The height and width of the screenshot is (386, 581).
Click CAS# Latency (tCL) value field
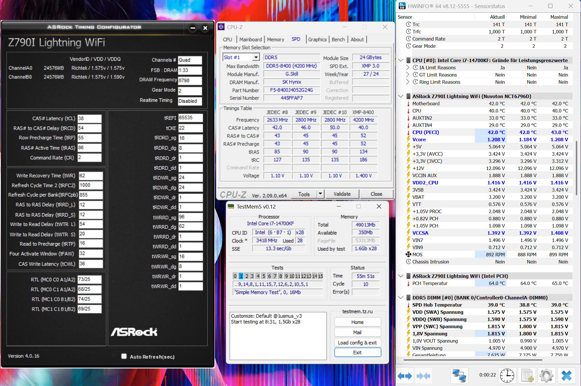[89, 119]
